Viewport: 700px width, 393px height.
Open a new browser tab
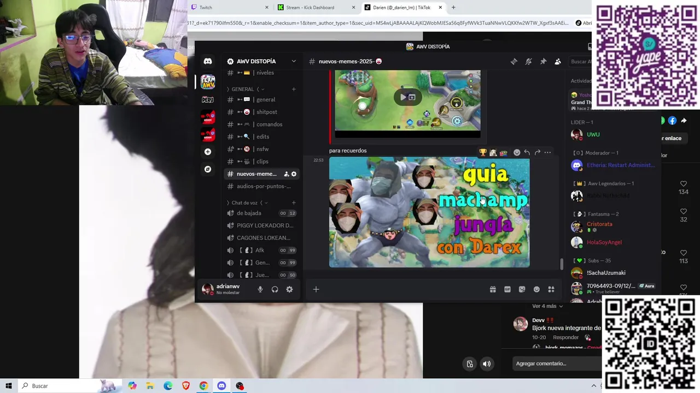[x=453, y=7]
